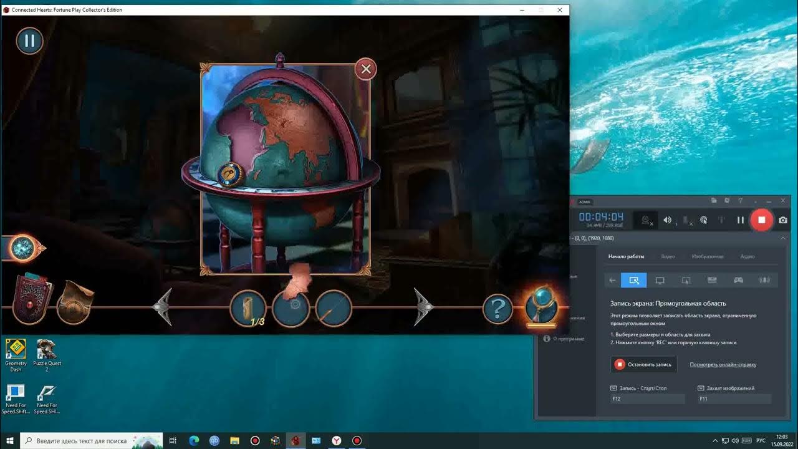Activate the blue amulet helper
This screenshot has width=798, height=449.
point(541,306)
